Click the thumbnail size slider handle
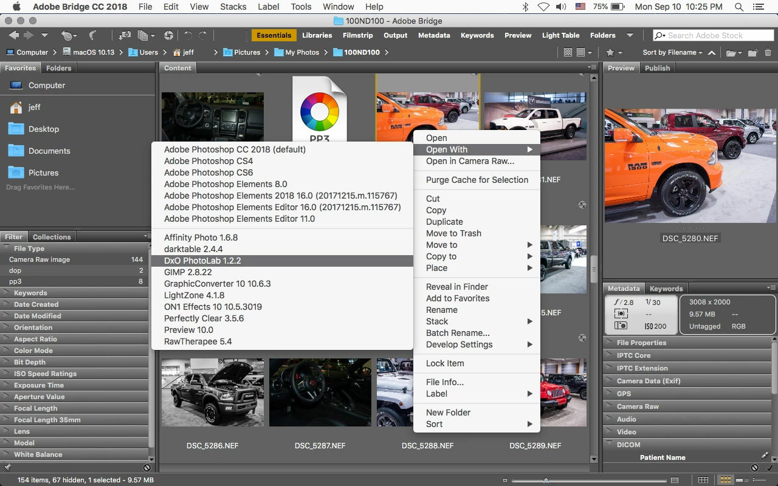The width and height of the screenshot is (778, 486). coord(546,480)
